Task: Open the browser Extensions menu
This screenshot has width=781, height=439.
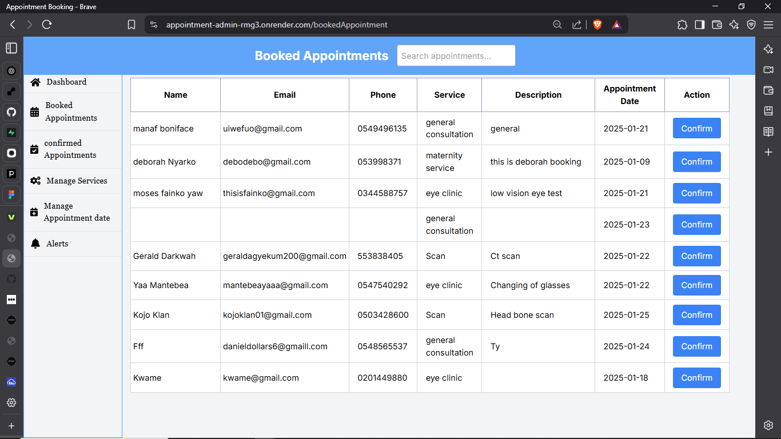Action: point(682,25)
